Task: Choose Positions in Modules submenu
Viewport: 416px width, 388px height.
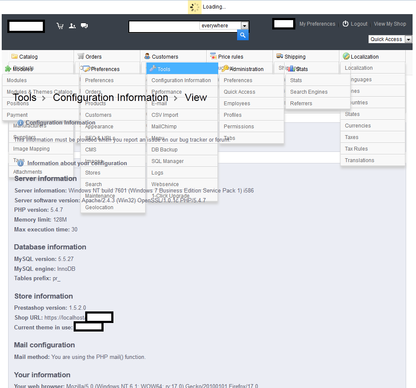Action: point(41,104)
